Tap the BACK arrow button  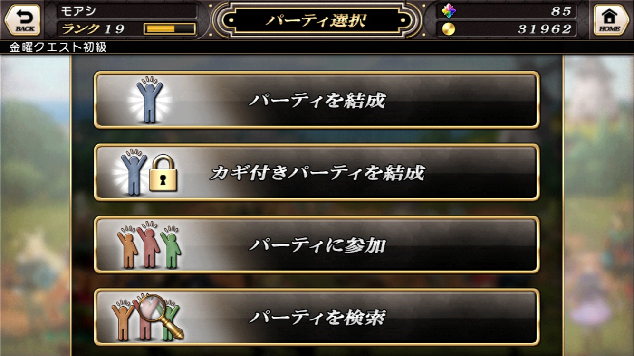22,20
